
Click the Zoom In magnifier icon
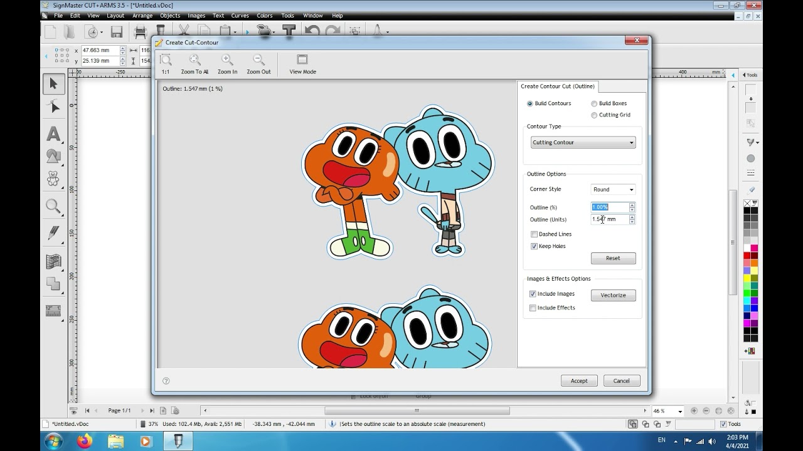click(x=227, y=60)
